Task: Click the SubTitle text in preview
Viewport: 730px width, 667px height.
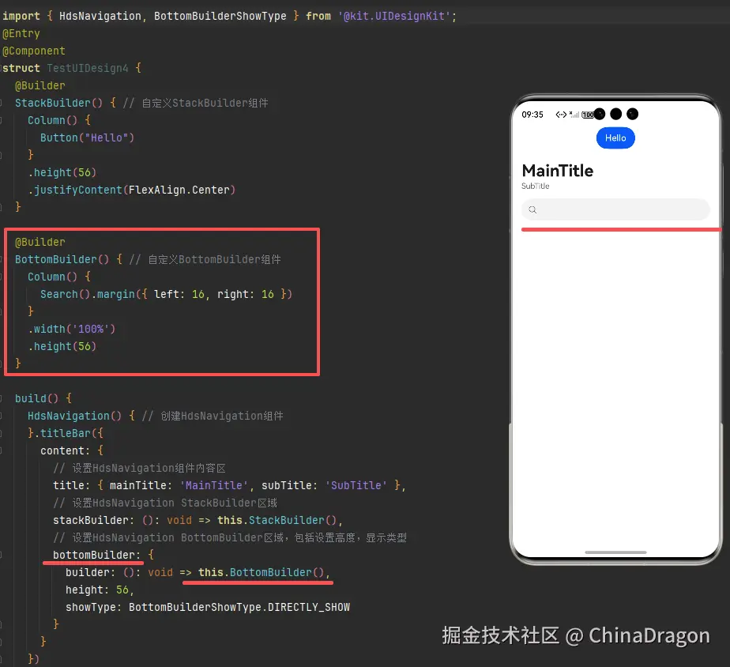Action: coord(535,186)
